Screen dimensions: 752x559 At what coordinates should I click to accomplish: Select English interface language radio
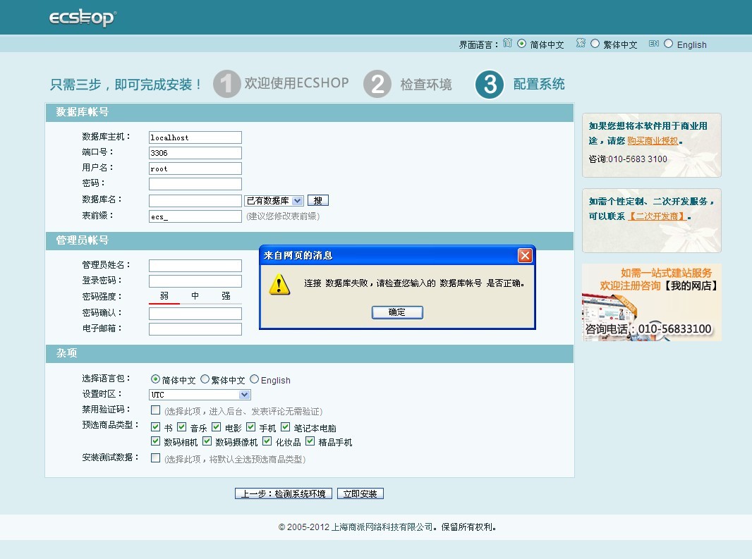[x=669, y=44]
